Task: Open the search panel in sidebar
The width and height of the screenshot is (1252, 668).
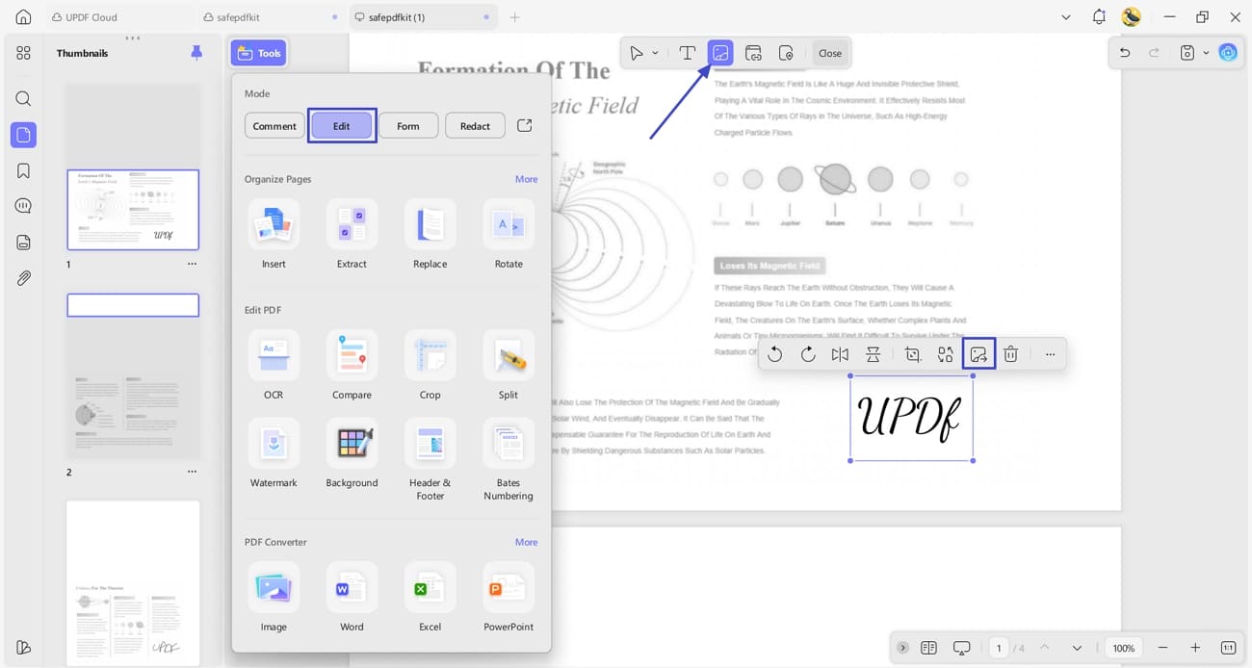Action: coord(23,98)
